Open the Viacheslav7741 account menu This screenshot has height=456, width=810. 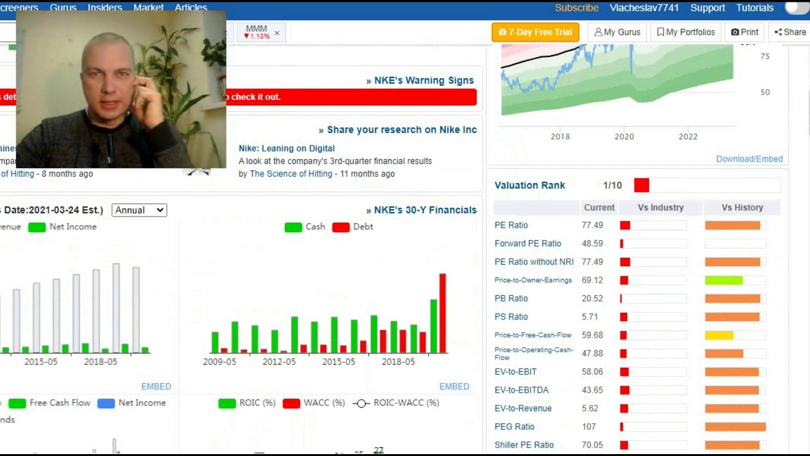[x=644, y=8]
